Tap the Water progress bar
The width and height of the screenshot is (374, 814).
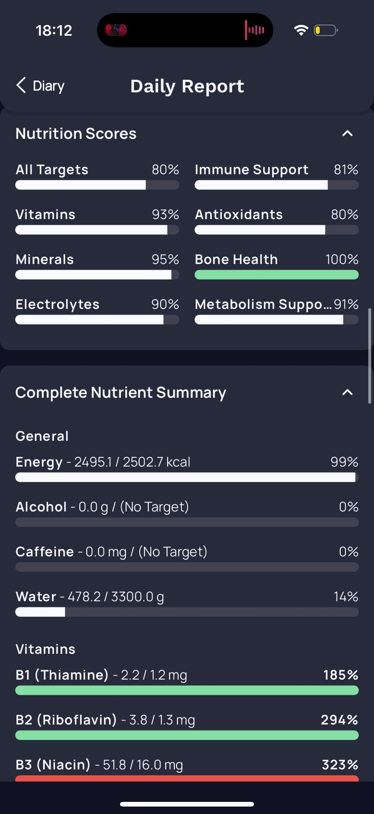(x=187, y=612)
